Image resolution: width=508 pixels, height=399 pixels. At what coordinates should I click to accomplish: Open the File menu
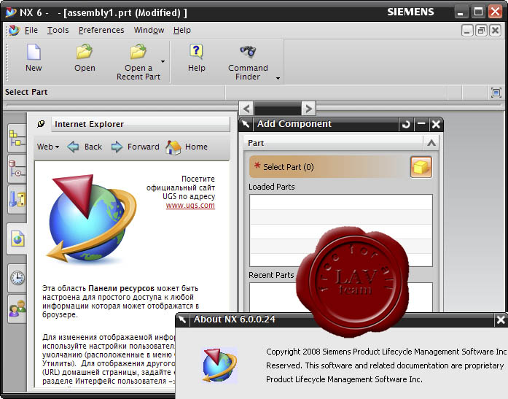[31, 30]
